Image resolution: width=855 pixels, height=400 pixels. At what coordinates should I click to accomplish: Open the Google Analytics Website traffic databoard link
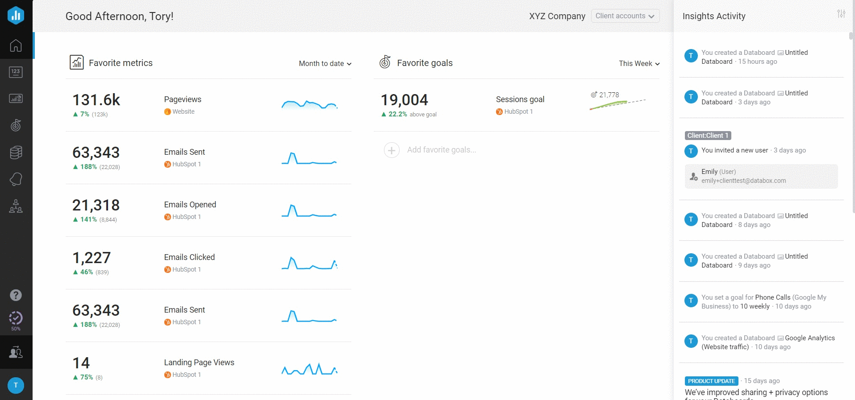tap(809, 338)
